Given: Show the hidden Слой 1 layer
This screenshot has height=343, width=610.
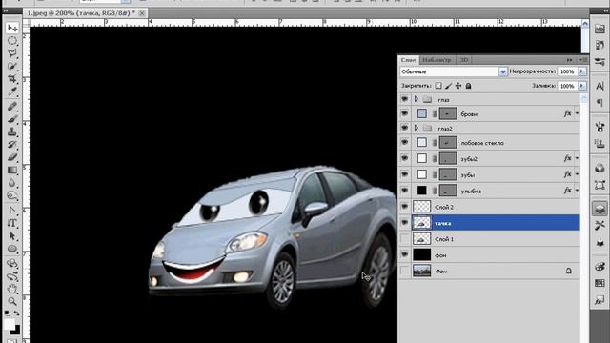Looking at the screenshot, I should click(x=404, y=239).
